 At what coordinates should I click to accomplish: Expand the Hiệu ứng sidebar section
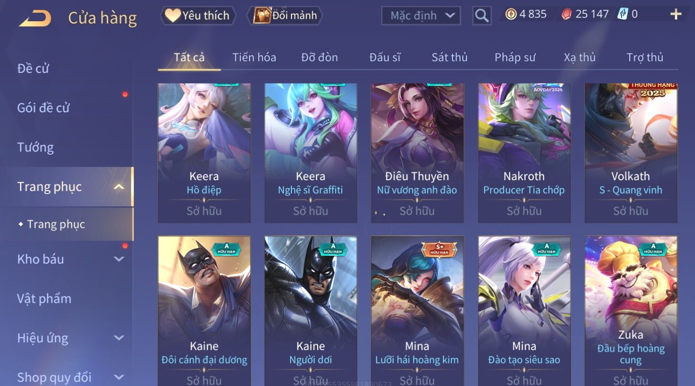119,338
